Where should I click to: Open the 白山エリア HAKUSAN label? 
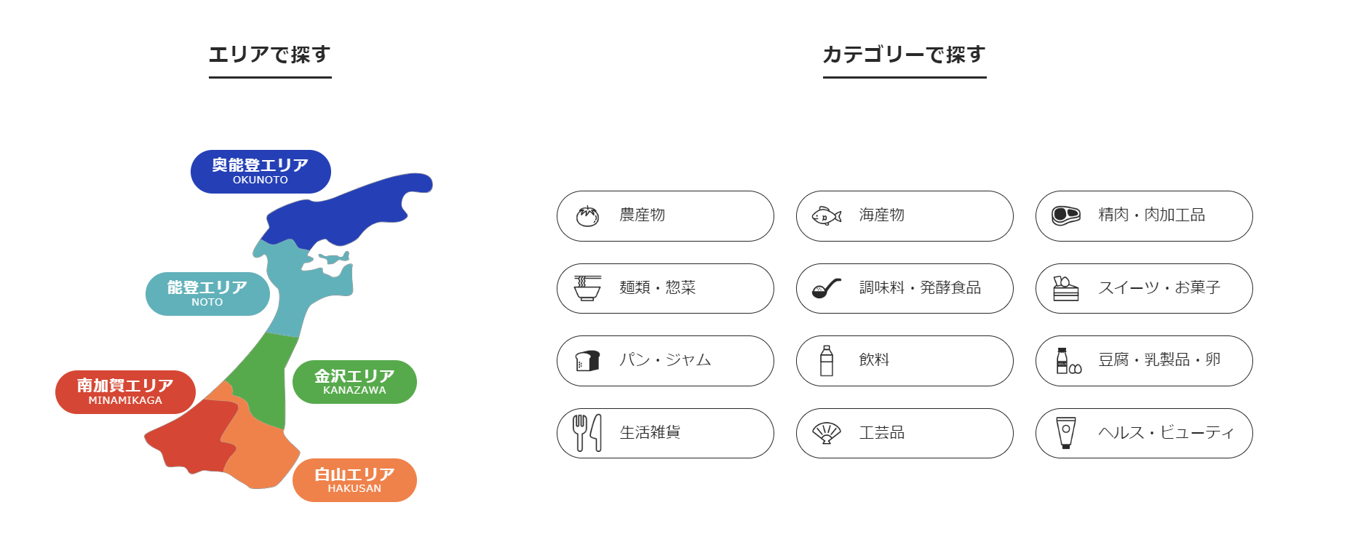354,480
